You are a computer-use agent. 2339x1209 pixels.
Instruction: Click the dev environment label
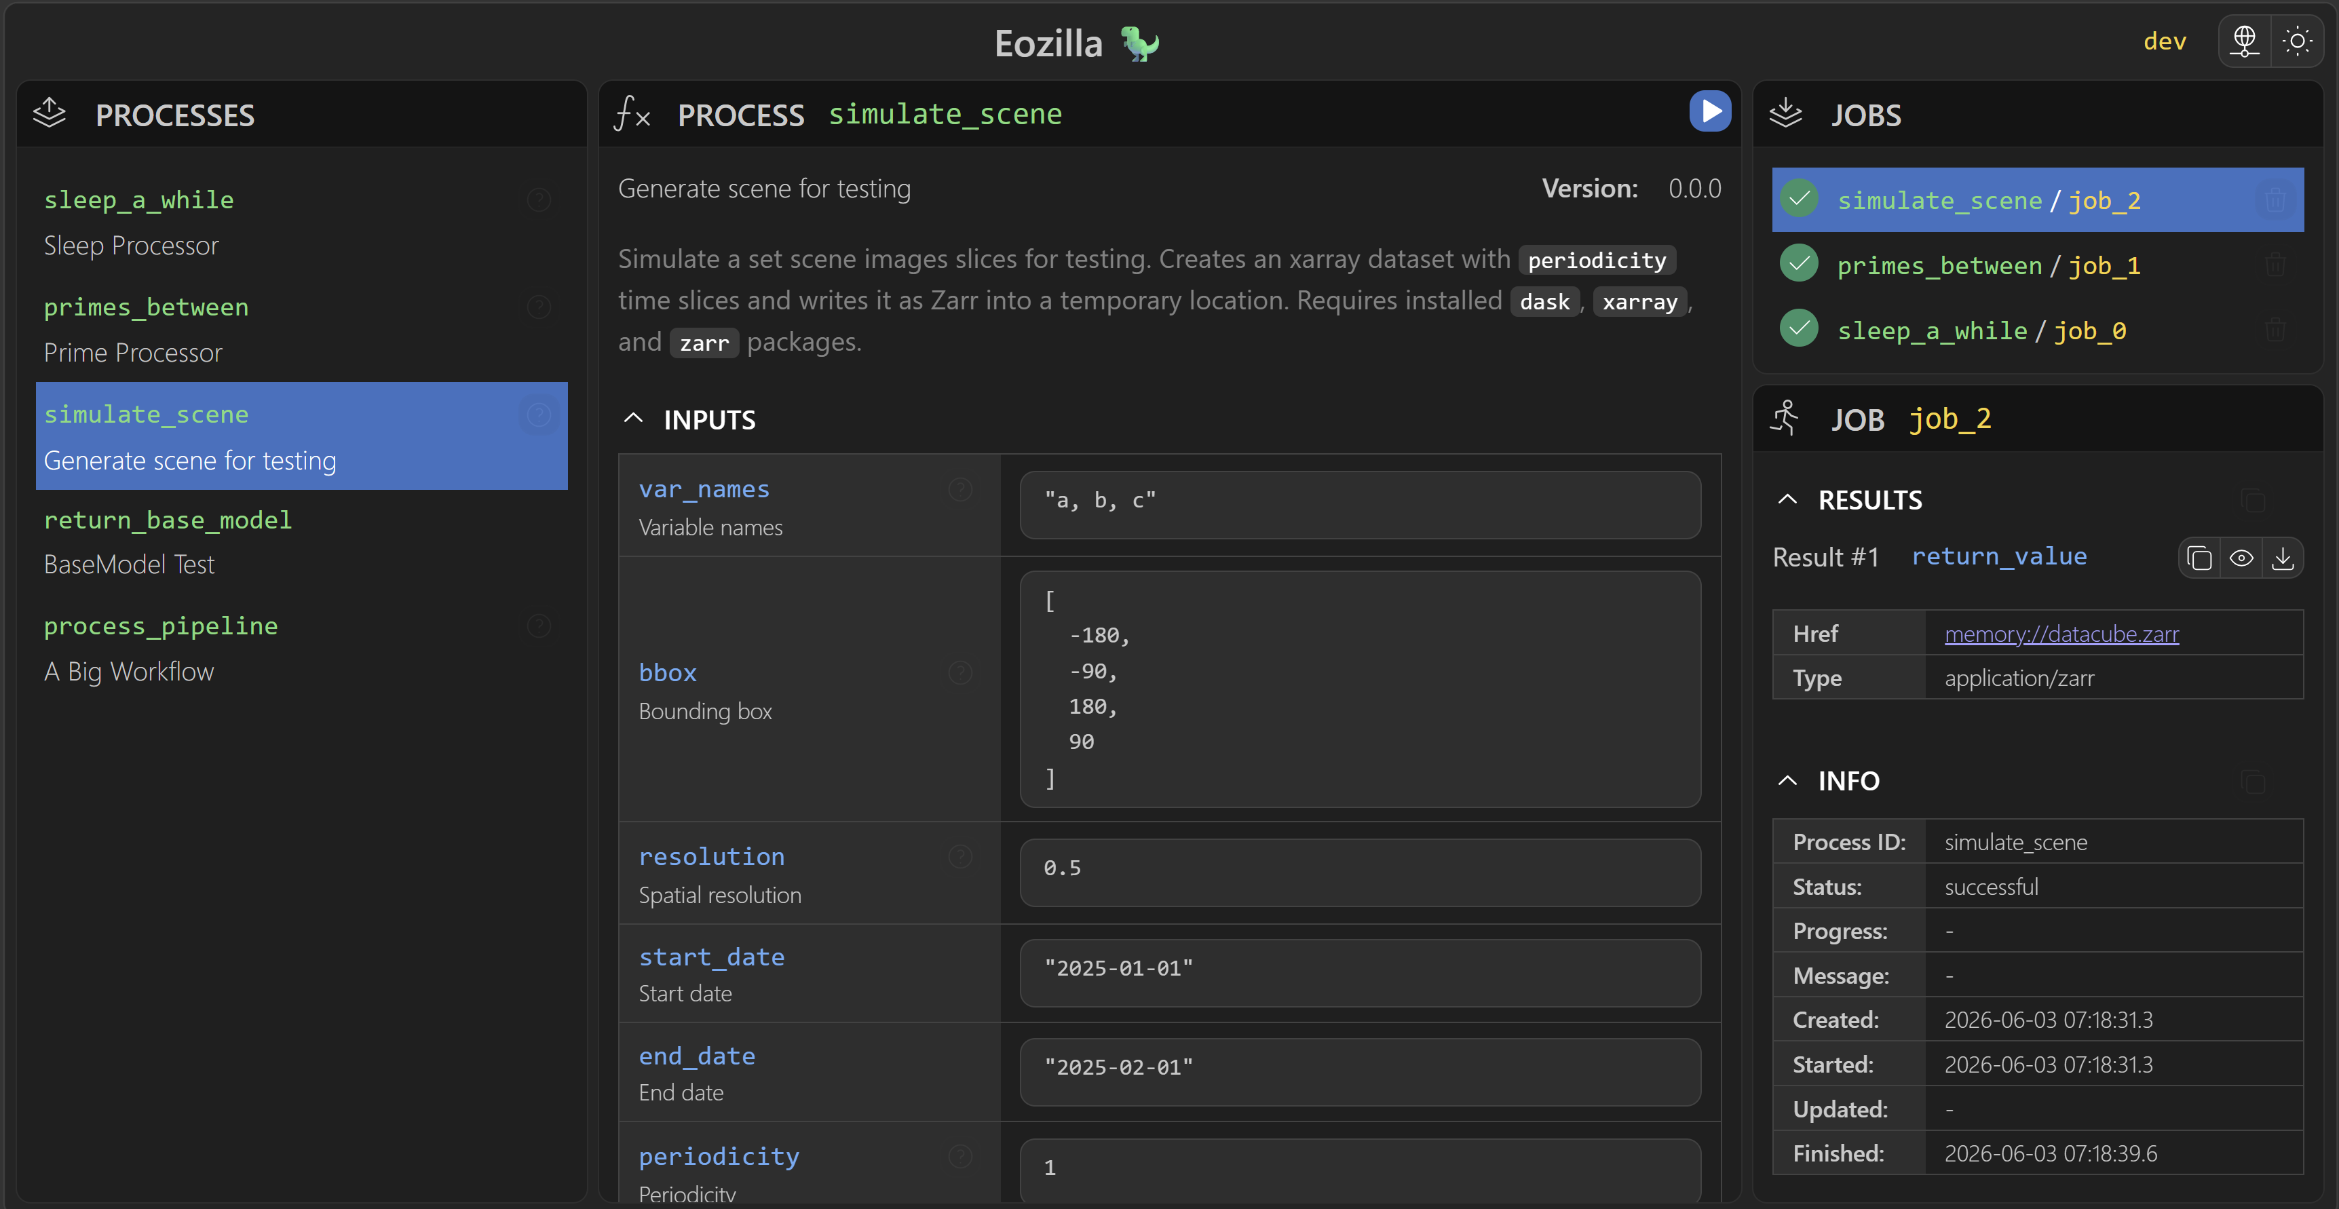[x=2165, y=42]
